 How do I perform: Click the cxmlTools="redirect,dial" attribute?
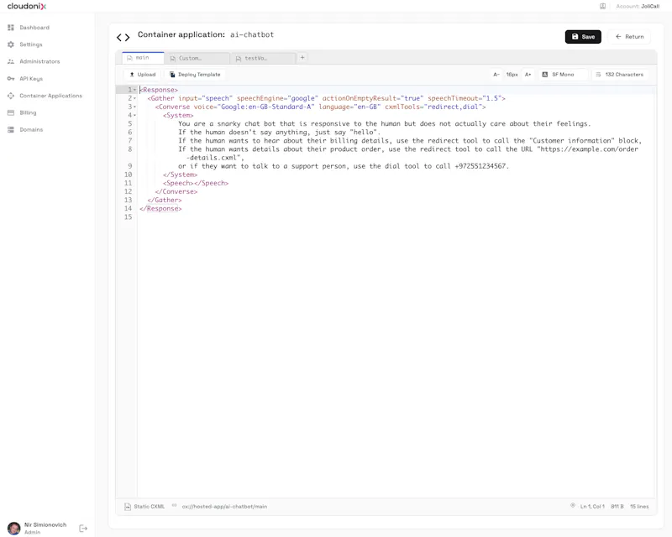433,107
